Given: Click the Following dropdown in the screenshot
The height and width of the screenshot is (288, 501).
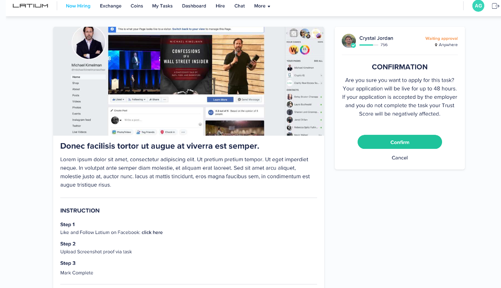Looking at the screenshot, I should pyautogui.click(x=137, y=100).
